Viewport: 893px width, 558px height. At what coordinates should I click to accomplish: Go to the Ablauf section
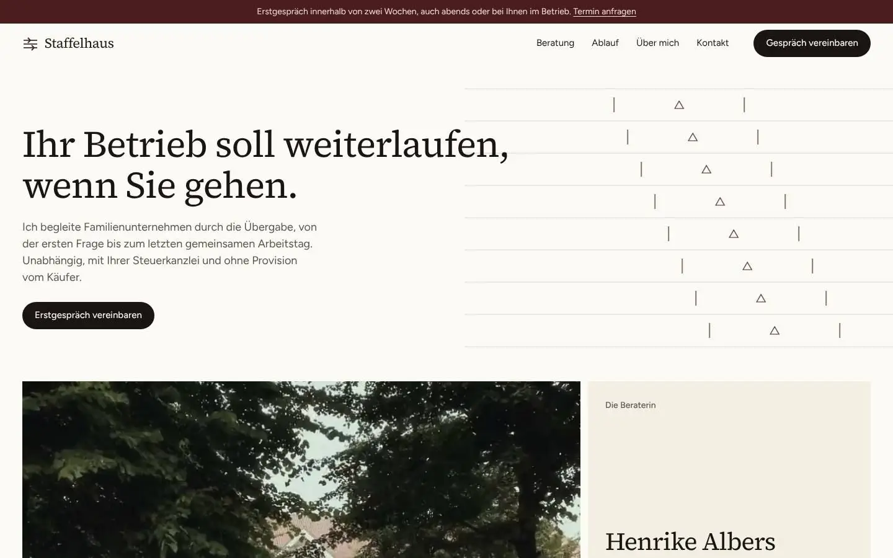(605, 43)
